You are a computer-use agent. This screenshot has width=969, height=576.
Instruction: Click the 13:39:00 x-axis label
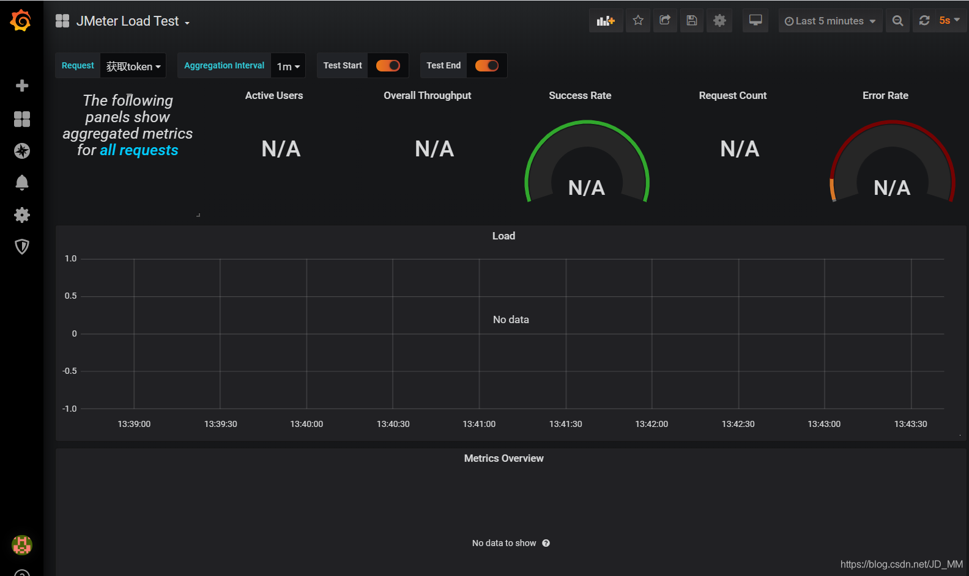coord(134,424)
